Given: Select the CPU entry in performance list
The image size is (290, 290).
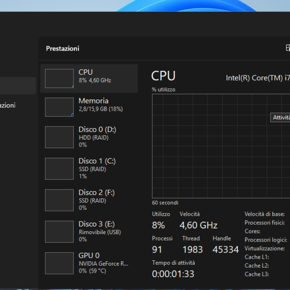Looking at the screenshot, I should click(104, 76).
